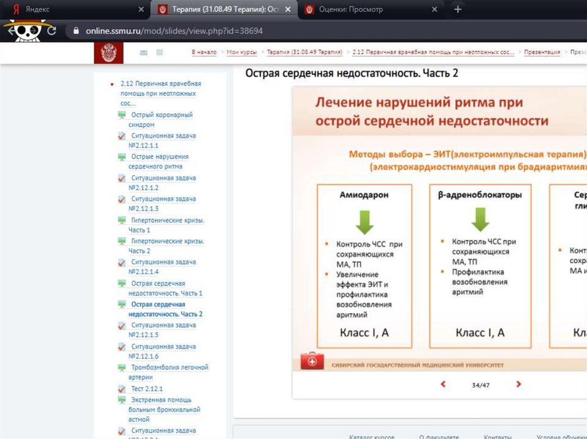Screen dimensions: 587x439
Task: Click the 34/47 slide counter
Action: [481, 385]
